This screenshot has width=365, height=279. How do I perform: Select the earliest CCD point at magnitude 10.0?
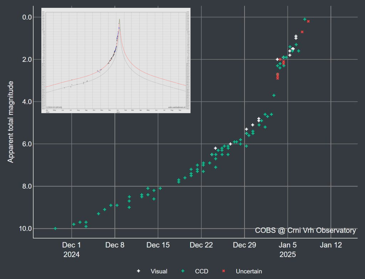pos(55,228)
